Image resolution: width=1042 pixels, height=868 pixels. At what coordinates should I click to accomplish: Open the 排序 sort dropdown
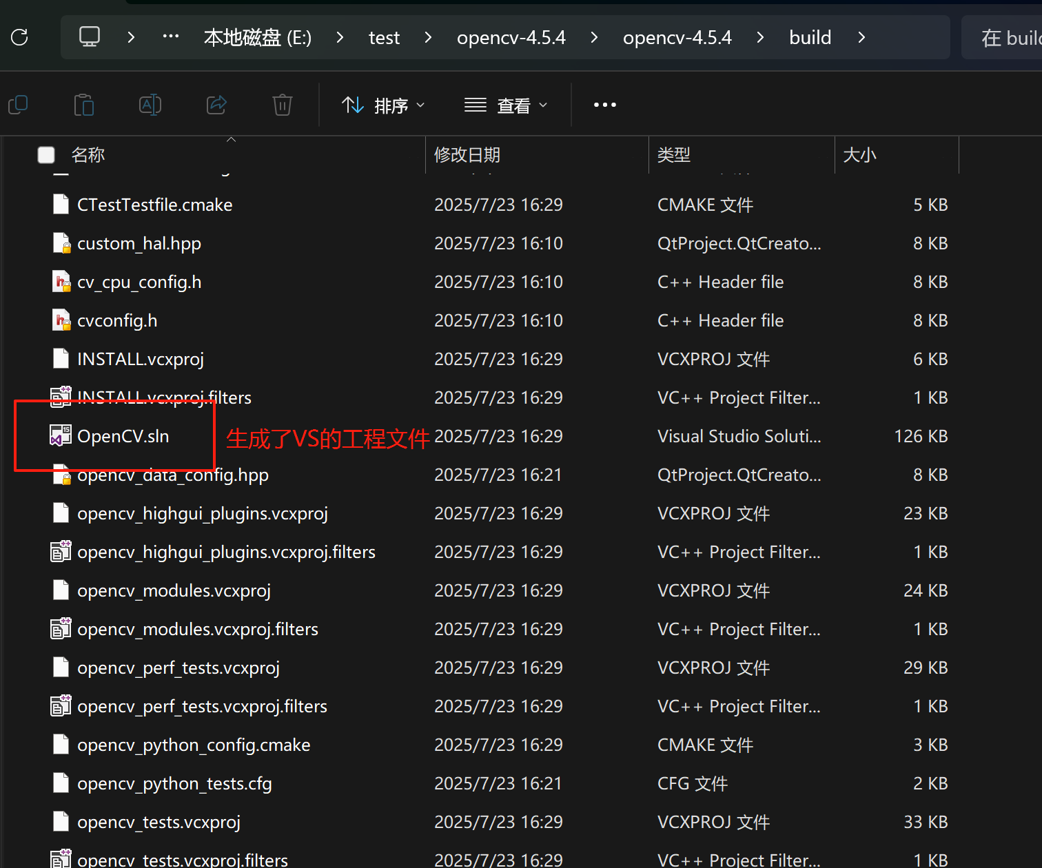tap(383, 105)
